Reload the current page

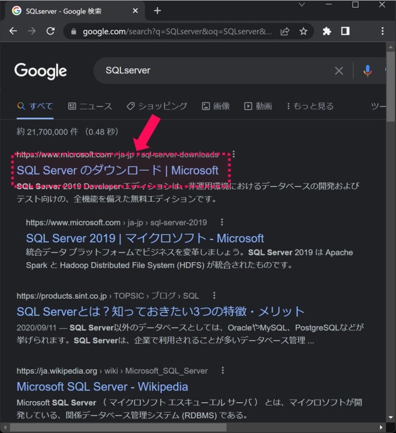point(51,31)
